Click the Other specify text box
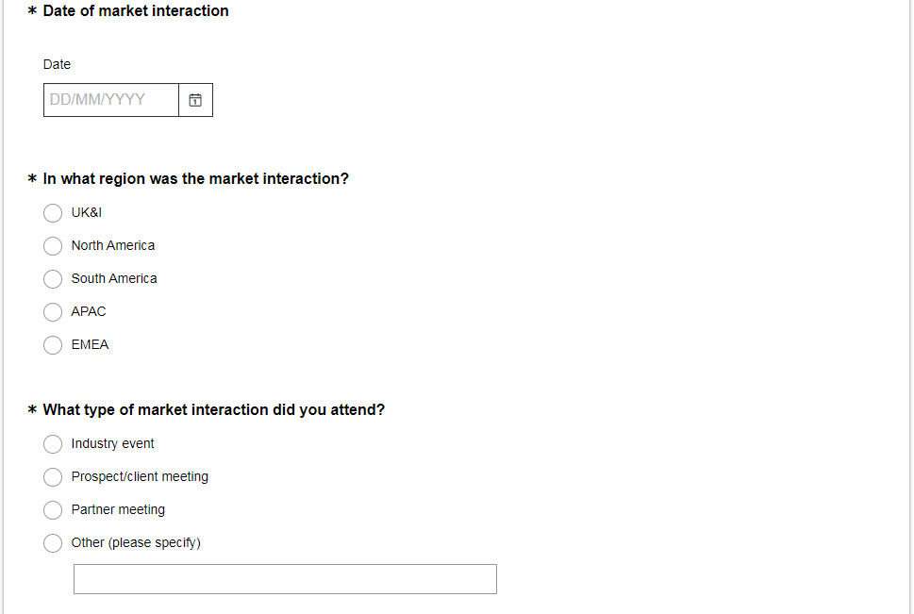914x614 pixels. (285, 578)
